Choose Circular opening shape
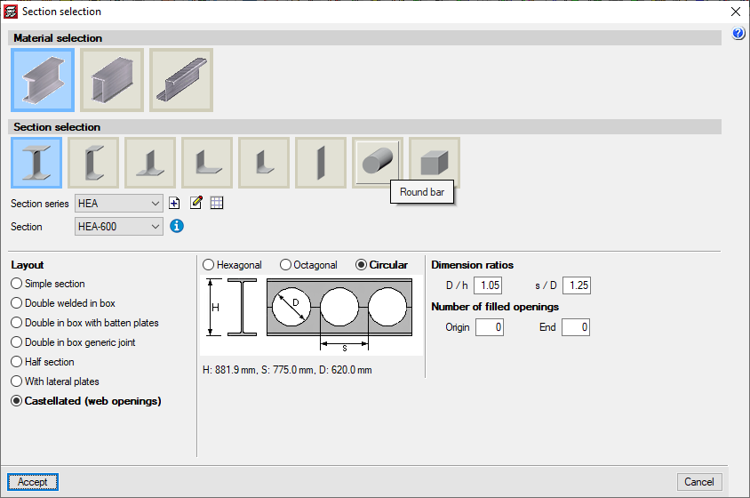 coord(382,265)
